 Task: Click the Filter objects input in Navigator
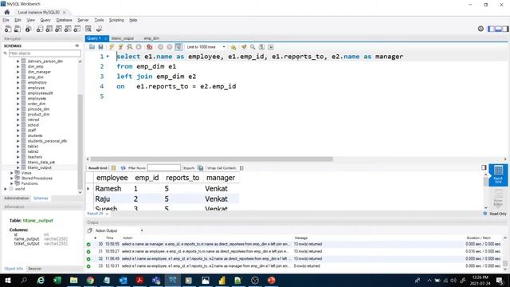tap(45, 53)
